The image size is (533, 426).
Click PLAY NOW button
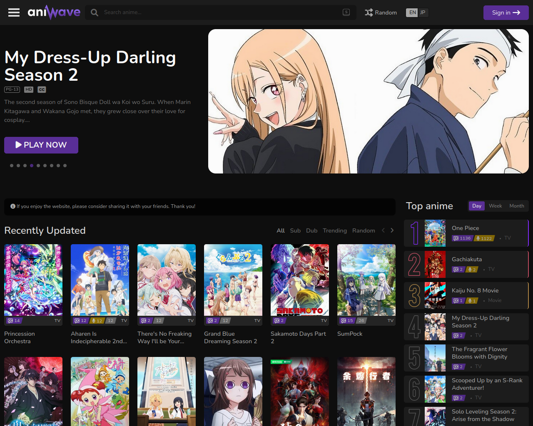point(41,145)
